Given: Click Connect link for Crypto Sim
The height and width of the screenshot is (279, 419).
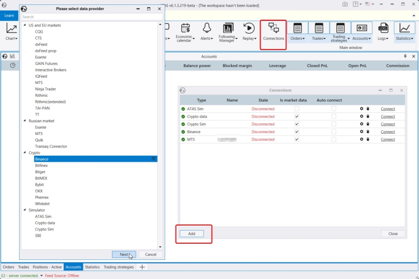Looking at the screenshot, I should tap(388, 124).
